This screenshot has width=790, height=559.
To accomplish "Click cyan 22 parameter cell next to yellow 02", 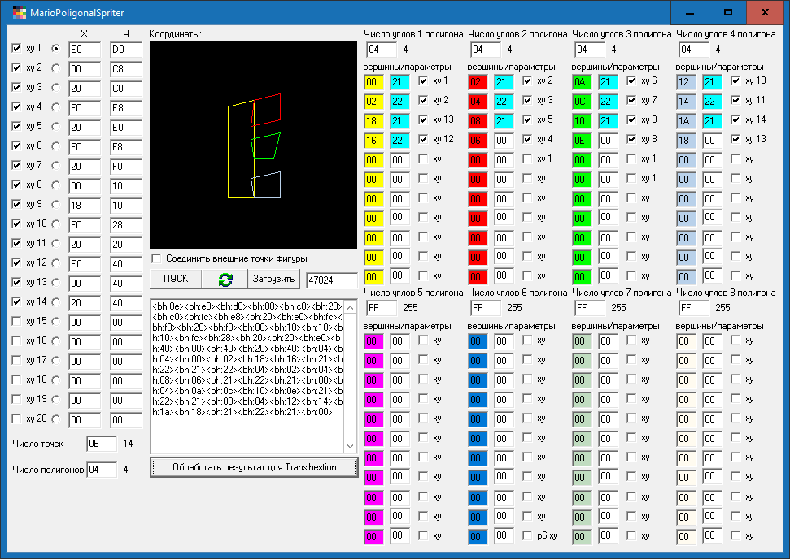I will point(399,101).
